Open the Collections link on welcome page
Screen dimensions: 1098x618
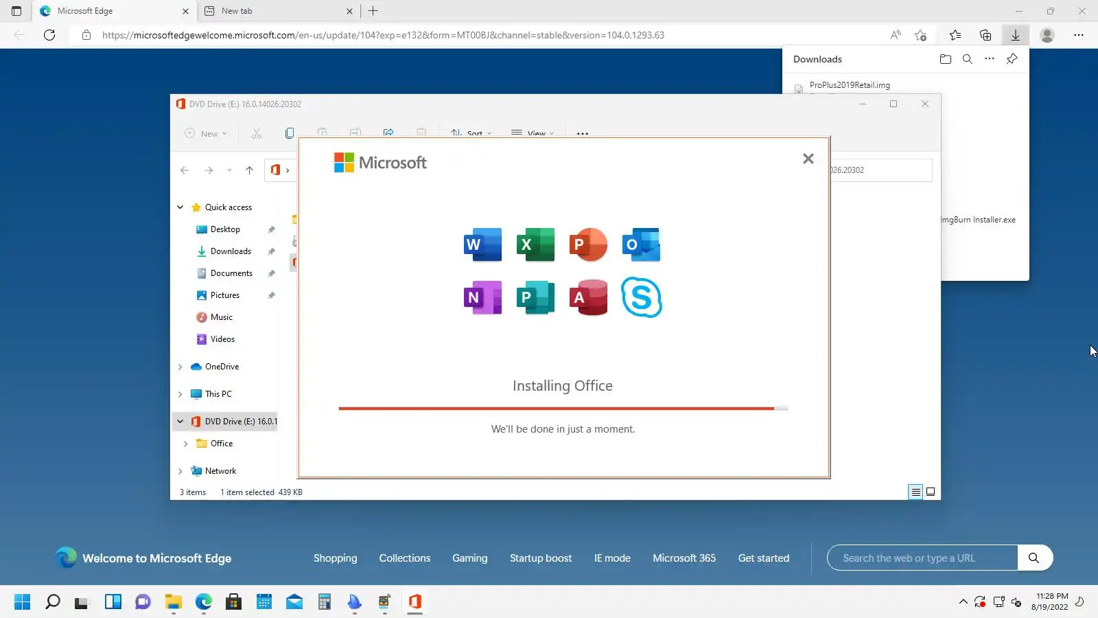[x=405, y=558]
